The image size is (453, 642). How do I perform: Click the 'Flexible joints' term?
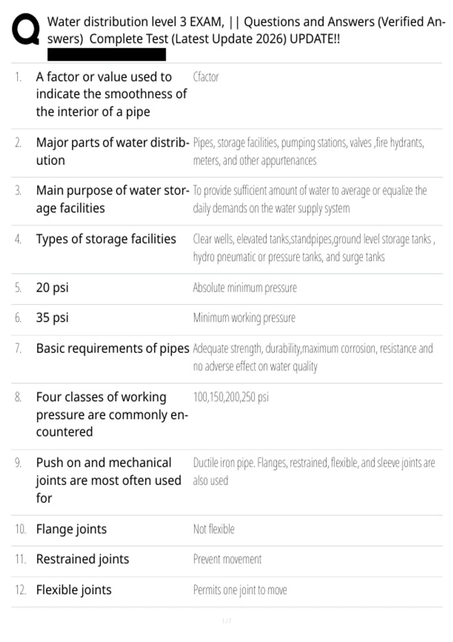(74, 590)
